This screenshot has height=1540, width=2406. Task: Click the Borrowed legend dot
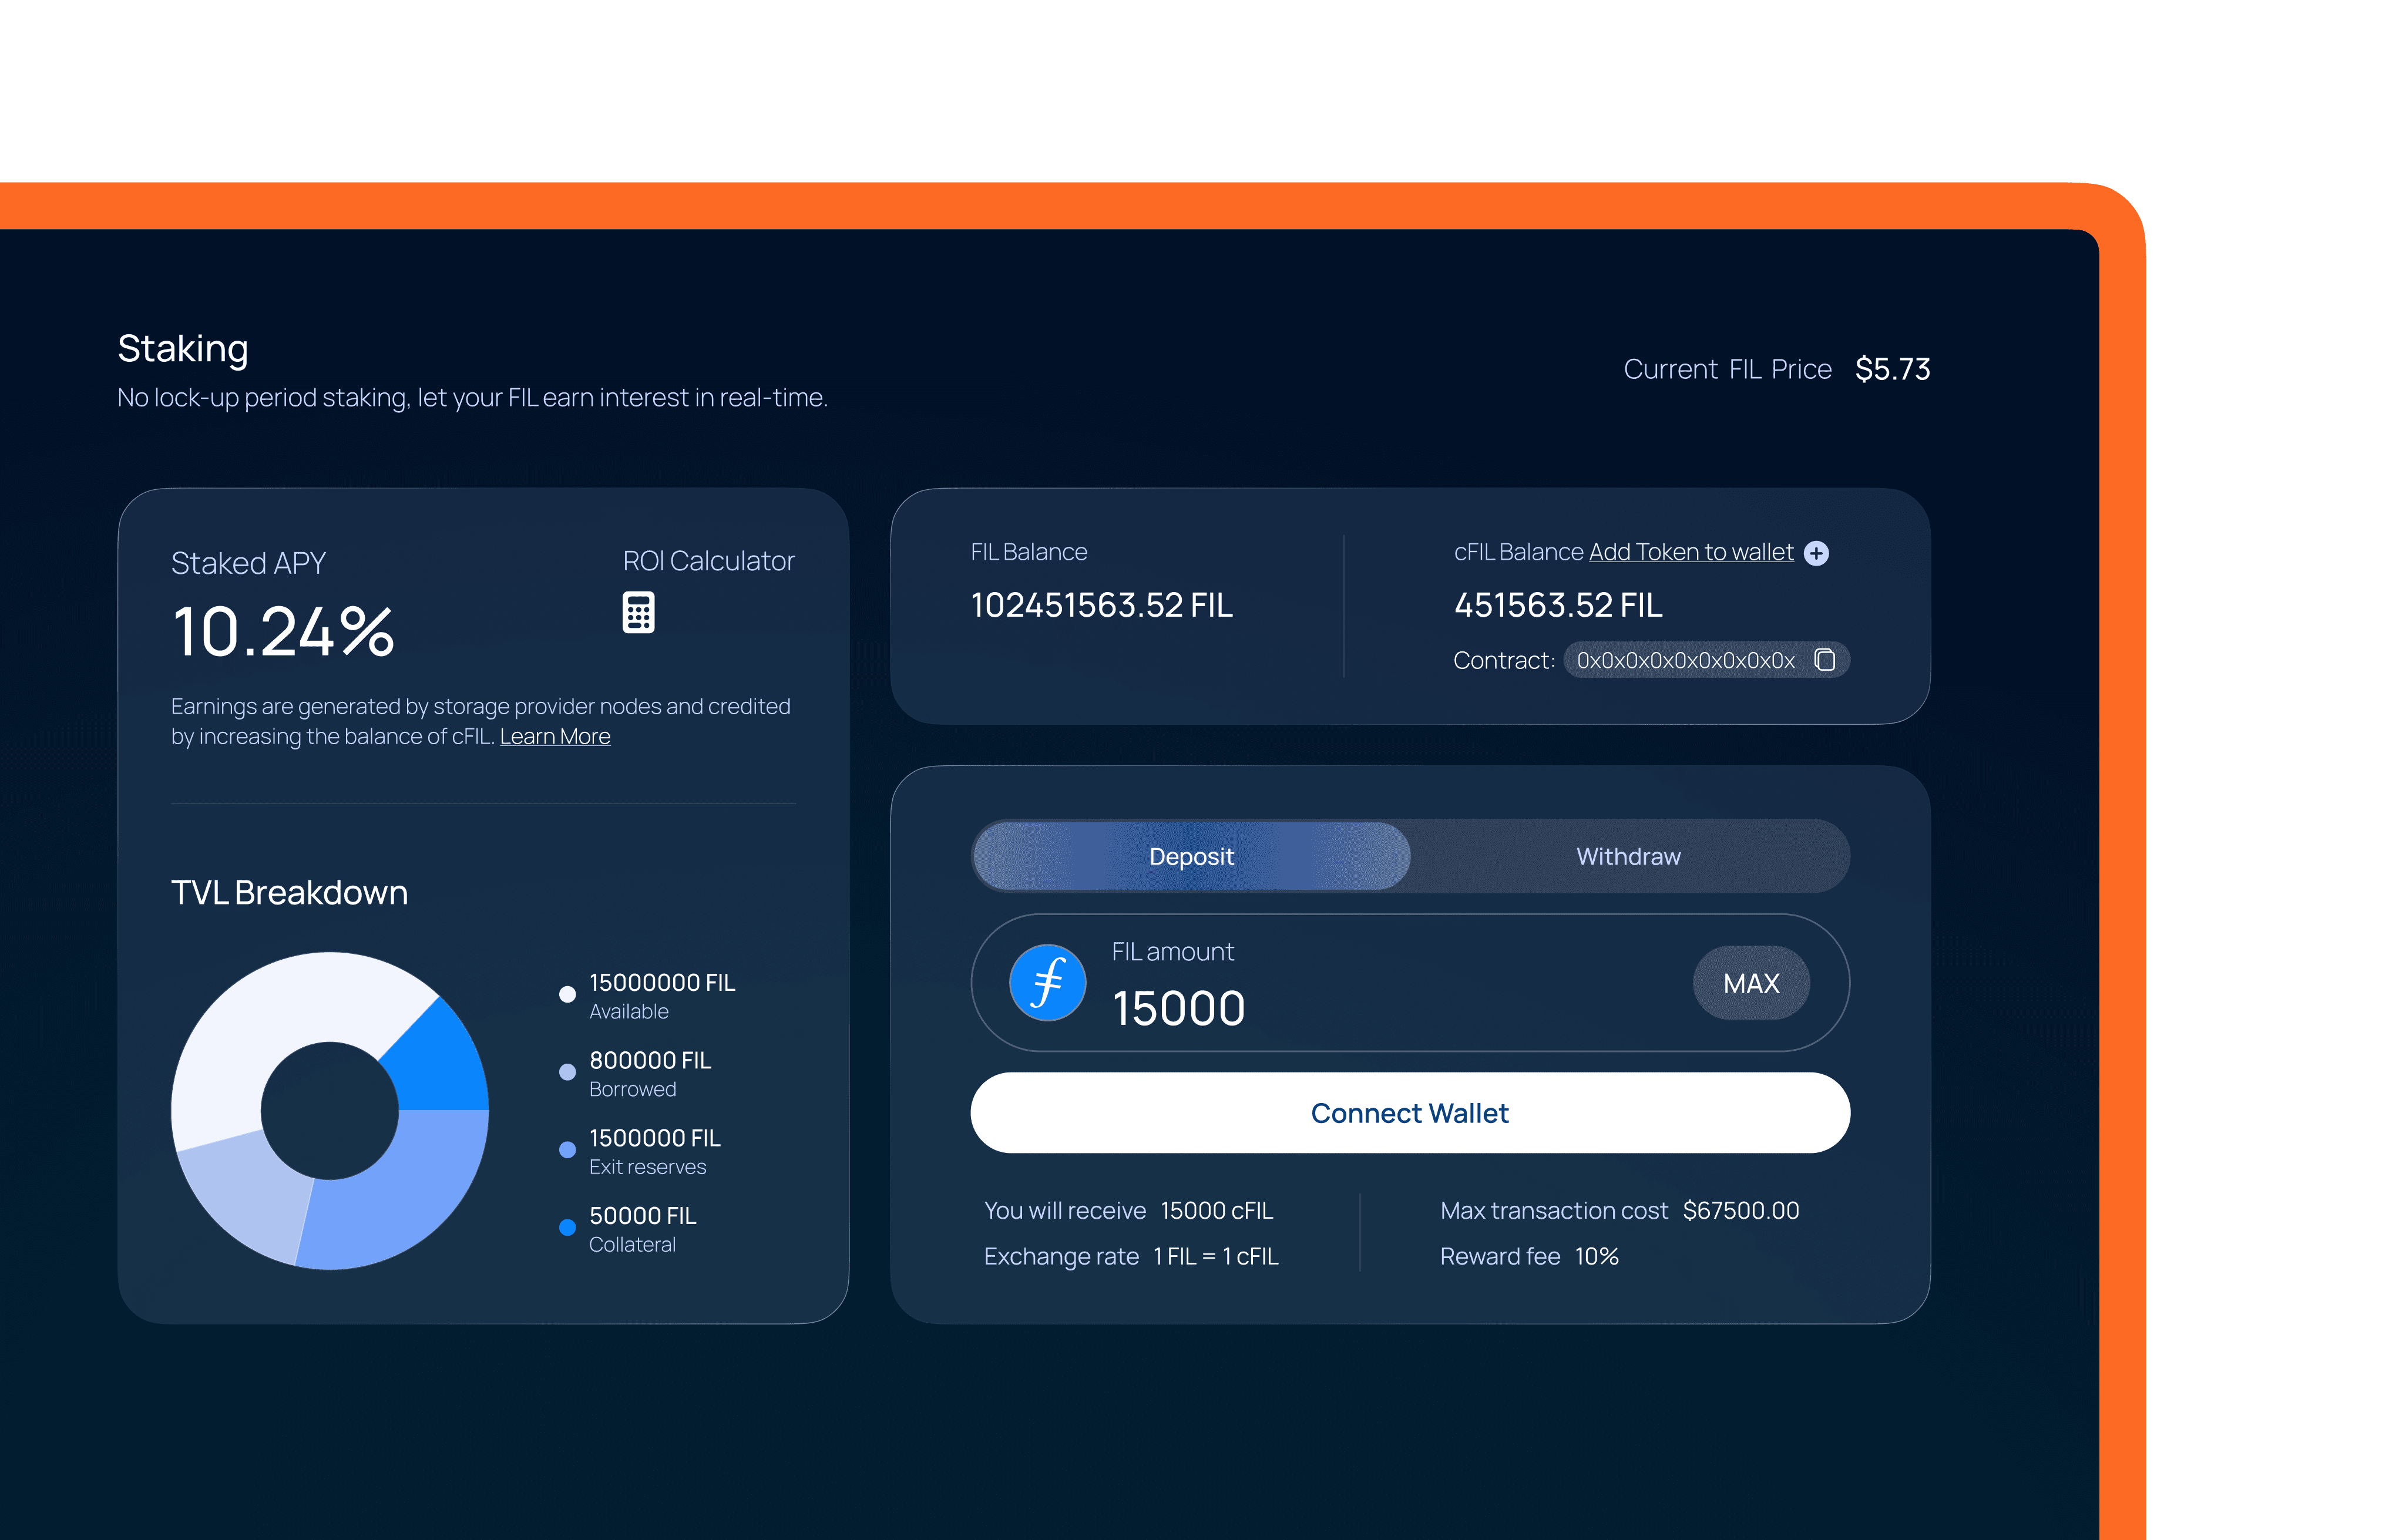(567, 1072)
